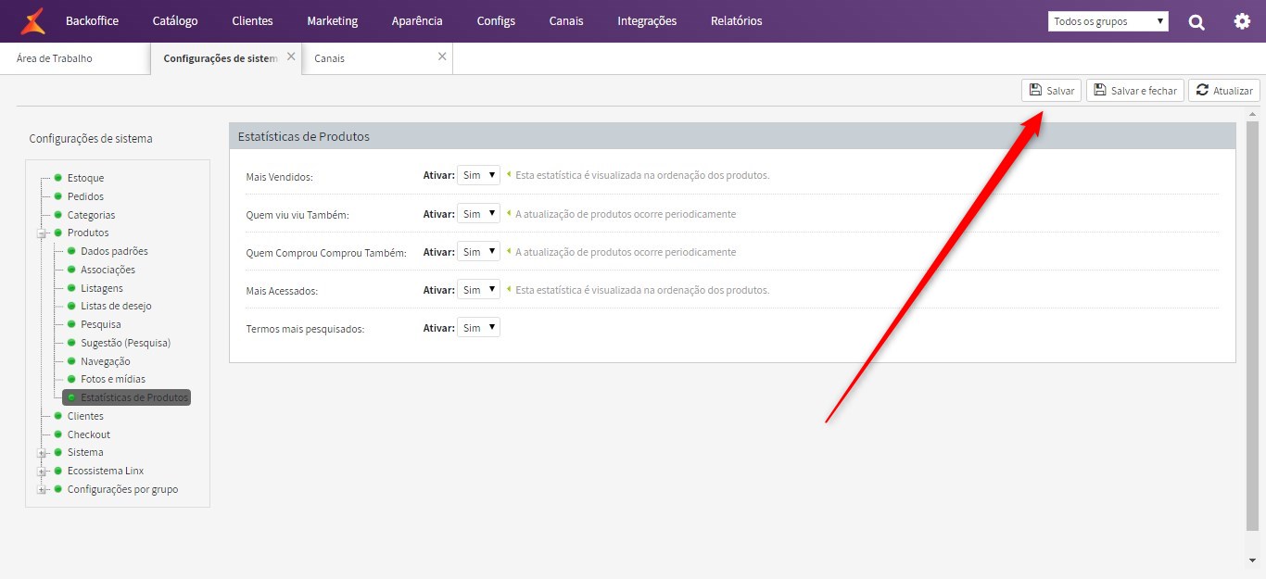
Task: Open the Configs menu
Action: coord(496,20)
